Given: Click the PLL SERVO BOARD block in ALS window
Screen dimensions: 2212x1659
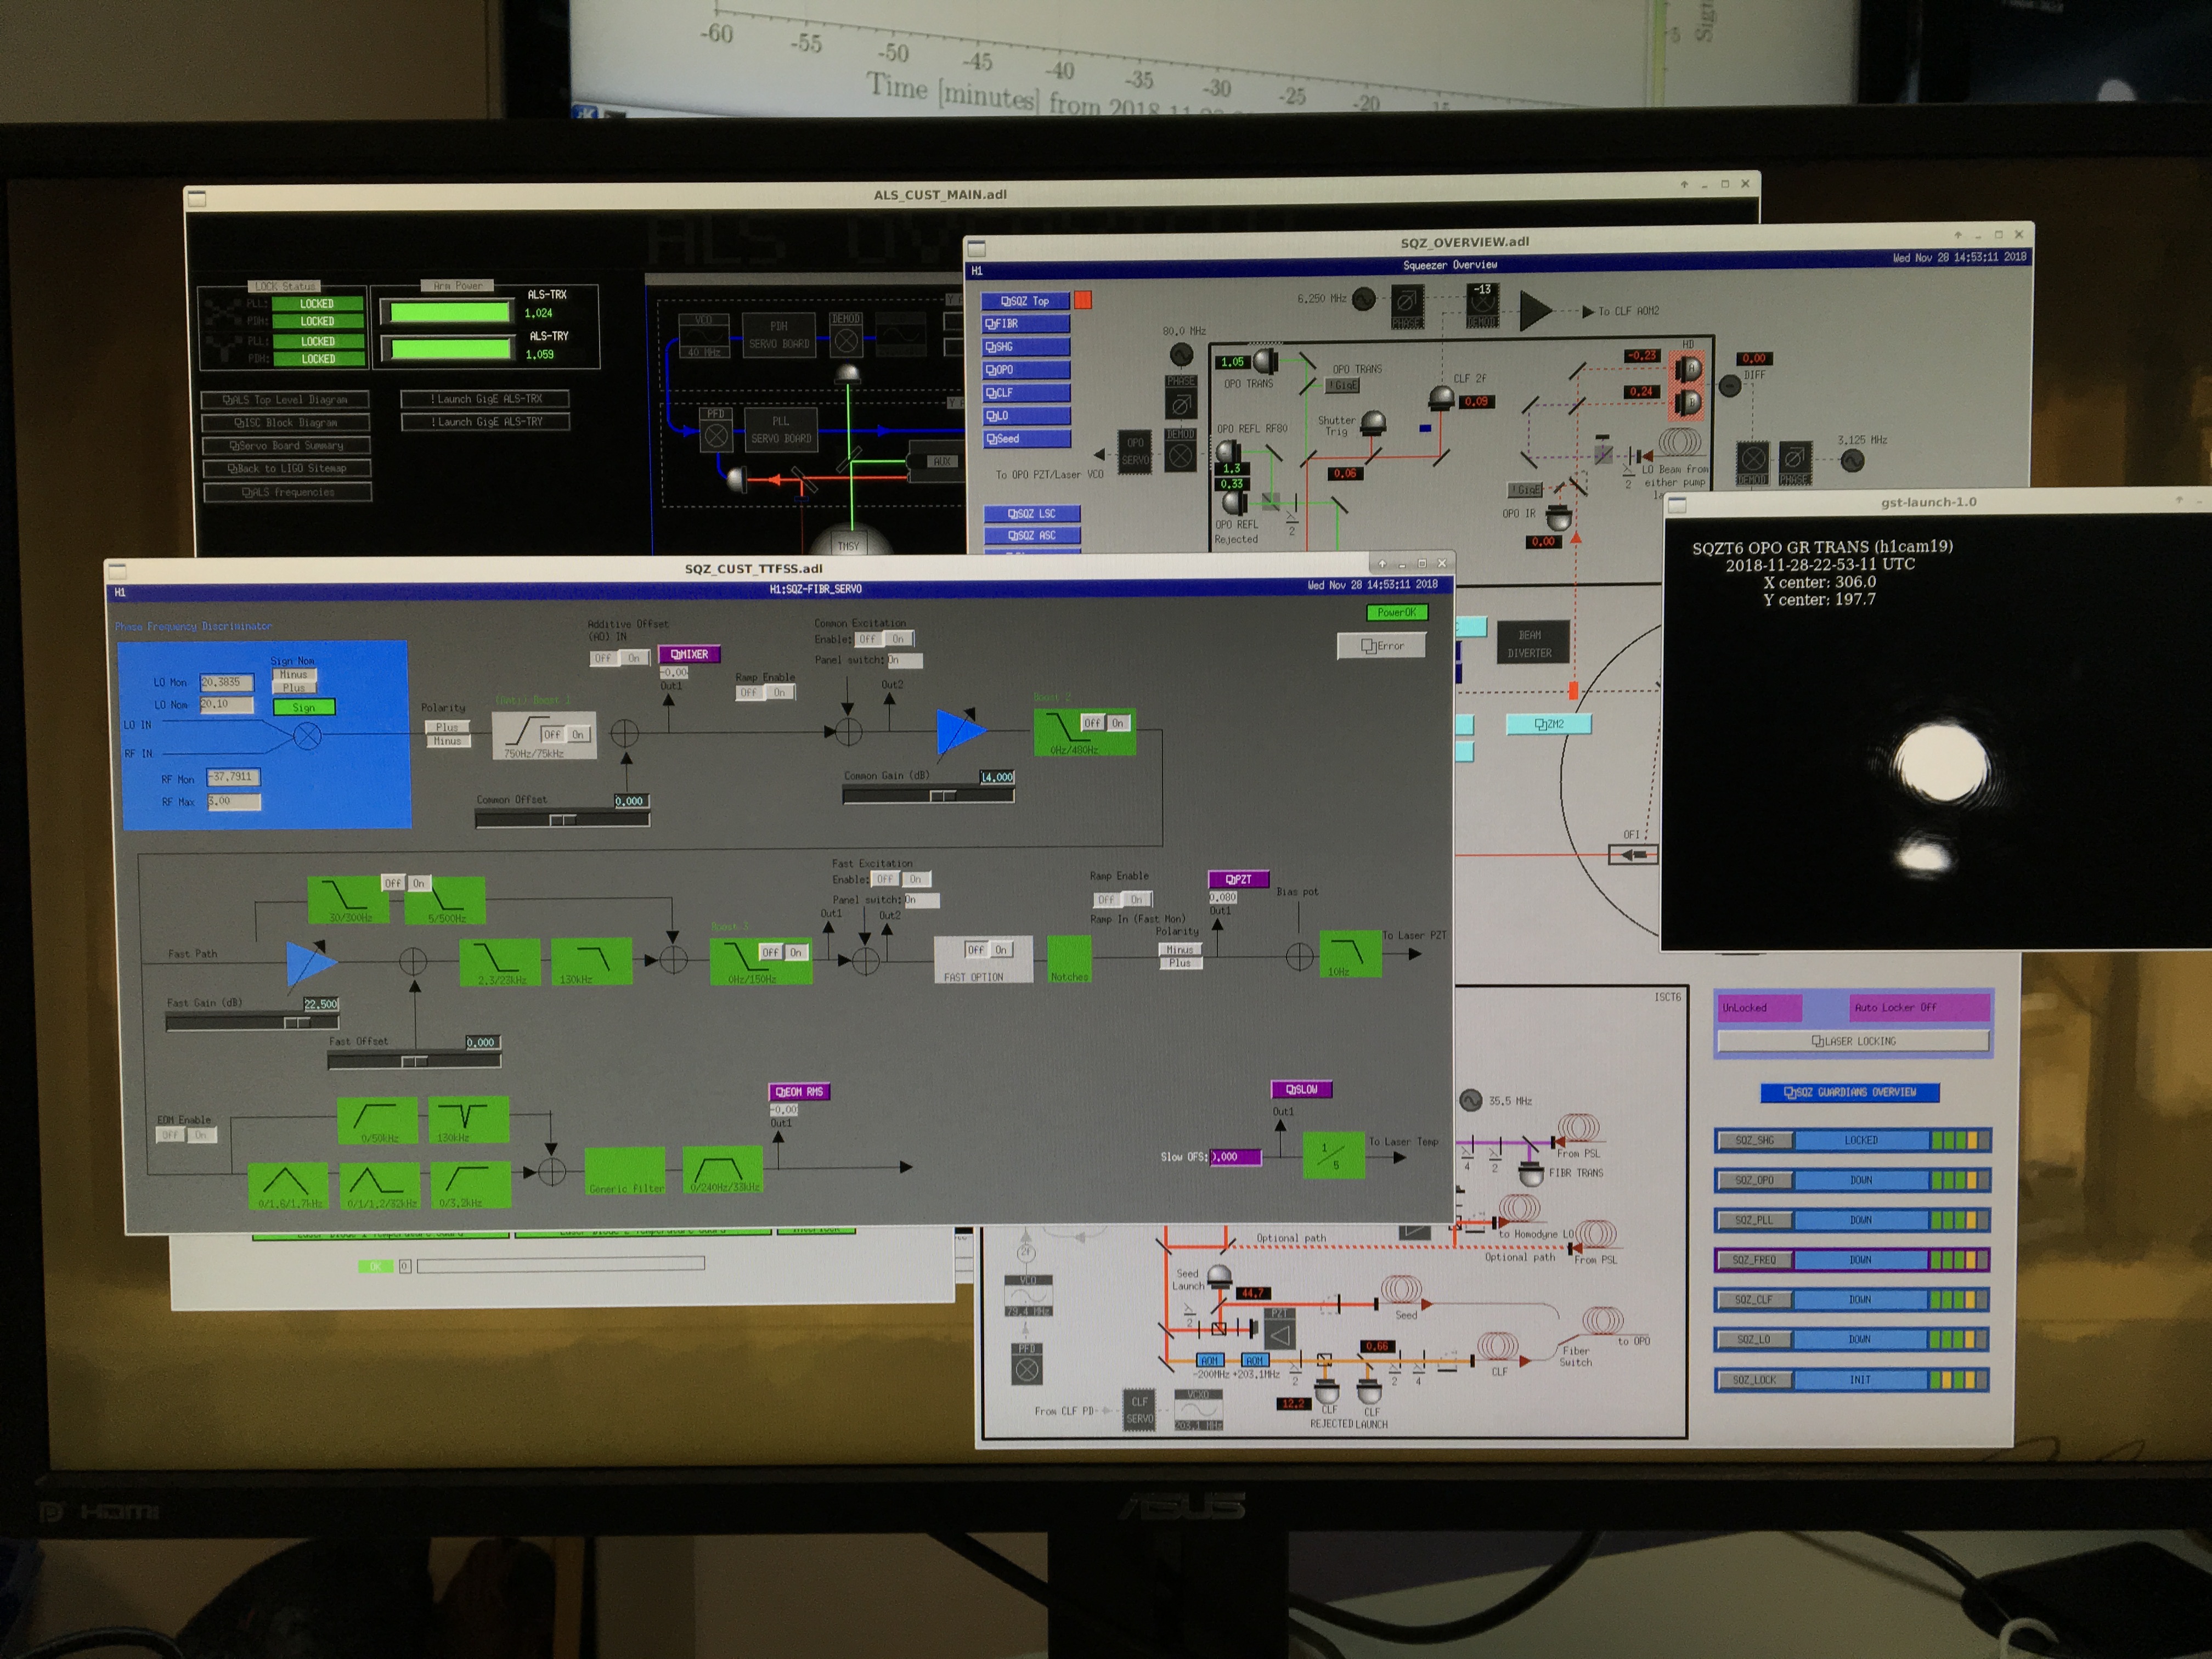Looking at the screenshot, I should pos(781,430).
